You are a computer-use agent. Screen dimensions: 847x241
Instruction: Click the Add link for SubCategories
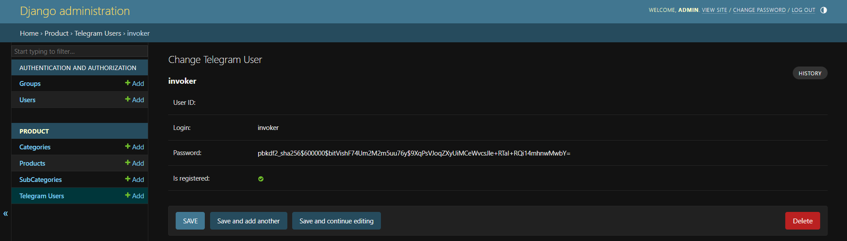135,179
